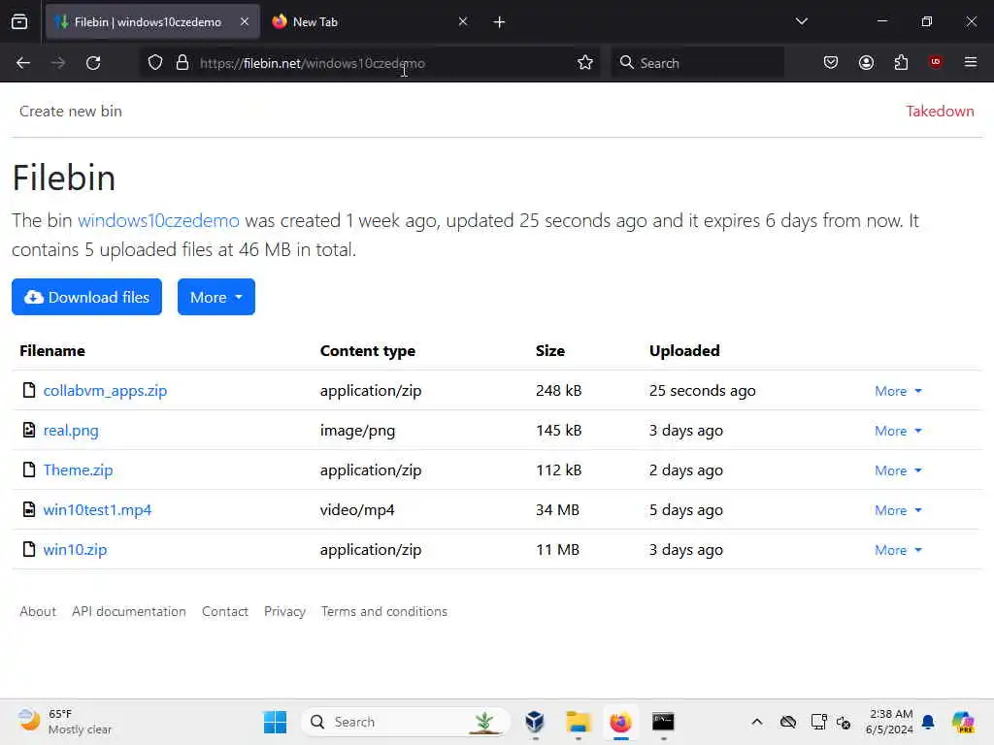Open the Takedown link
994x745 pixels.
[940, 111]
